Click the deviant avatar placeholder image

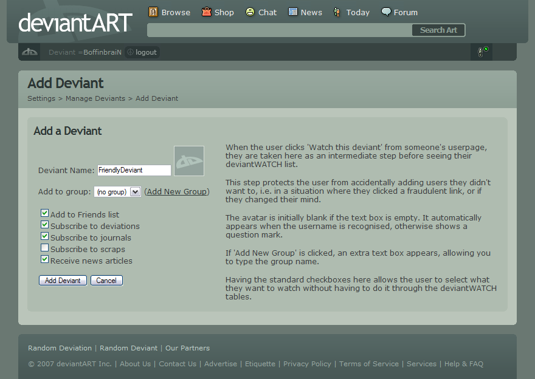pos(189,161)
